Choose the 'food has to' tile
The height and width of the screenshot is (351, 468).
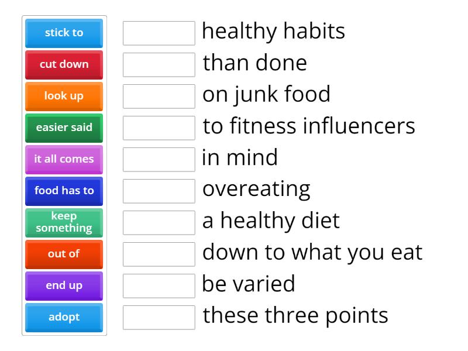click(64, 191)
